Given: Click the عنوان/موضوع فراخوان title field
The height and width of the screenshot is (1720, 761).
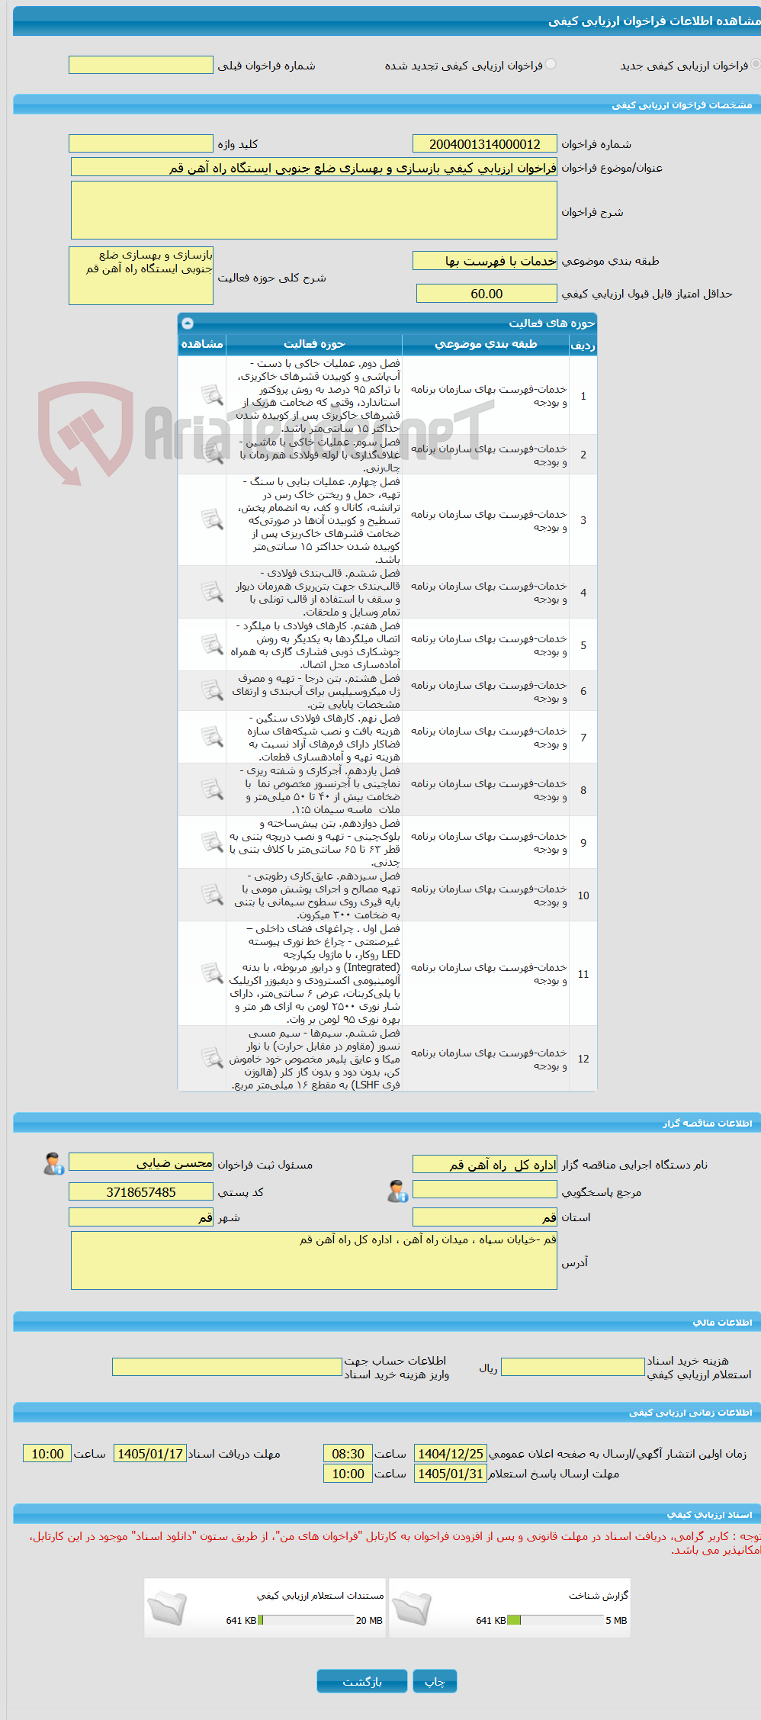Looking at the screenshot, I should pos(314,167).
